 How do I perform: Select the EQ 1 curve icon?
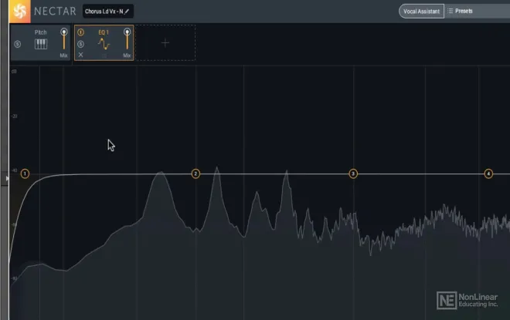click(x=104, y=45)
